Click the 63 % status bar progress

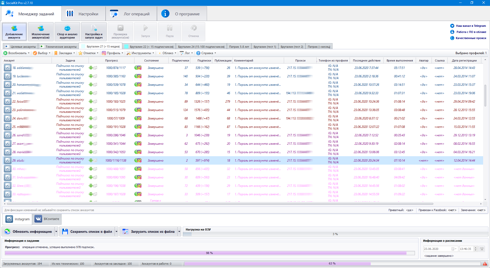332,264
